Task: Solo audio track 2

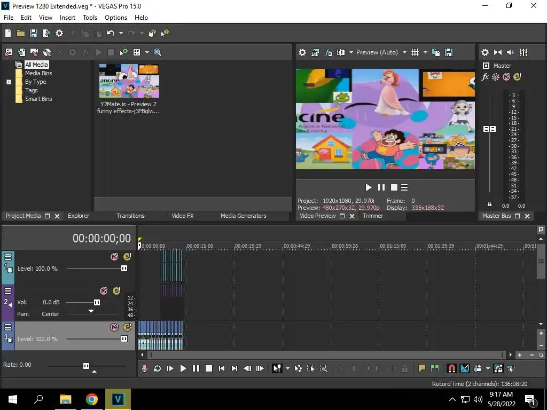Action: click(x=117, y=291)
